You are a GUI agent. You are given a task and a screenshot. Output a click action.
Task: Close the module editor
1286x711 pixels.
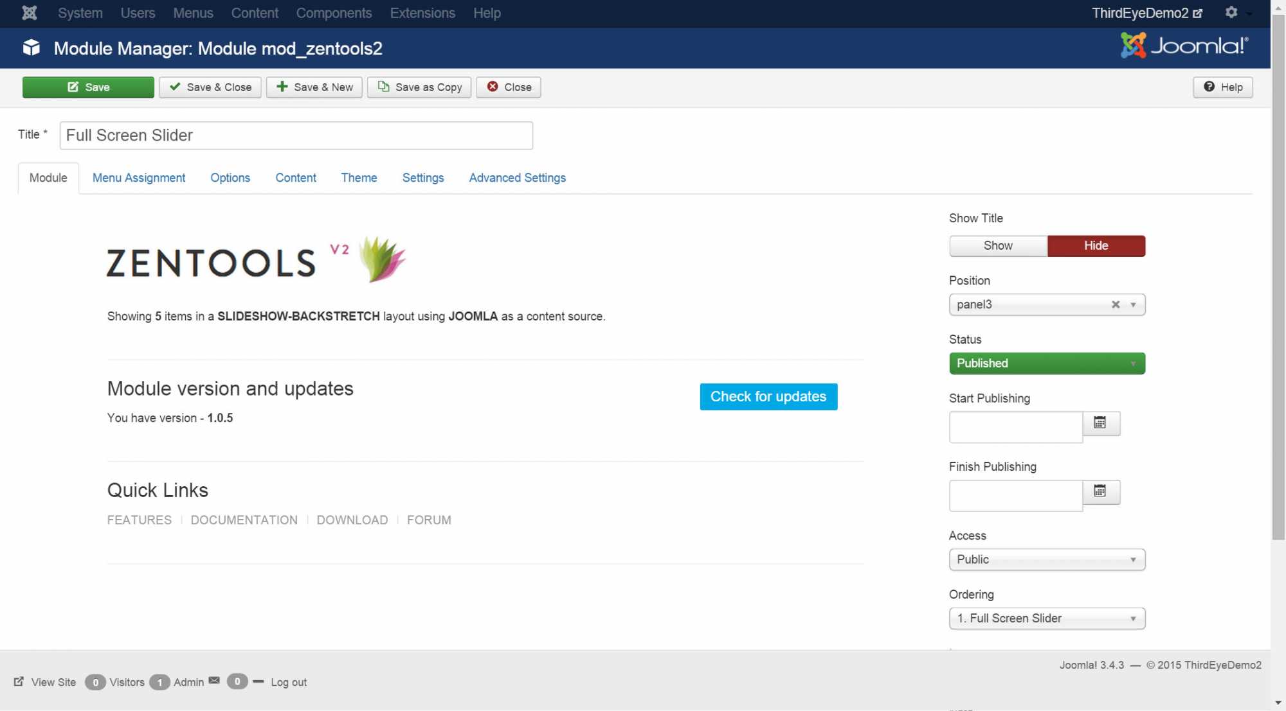point(509,87)
